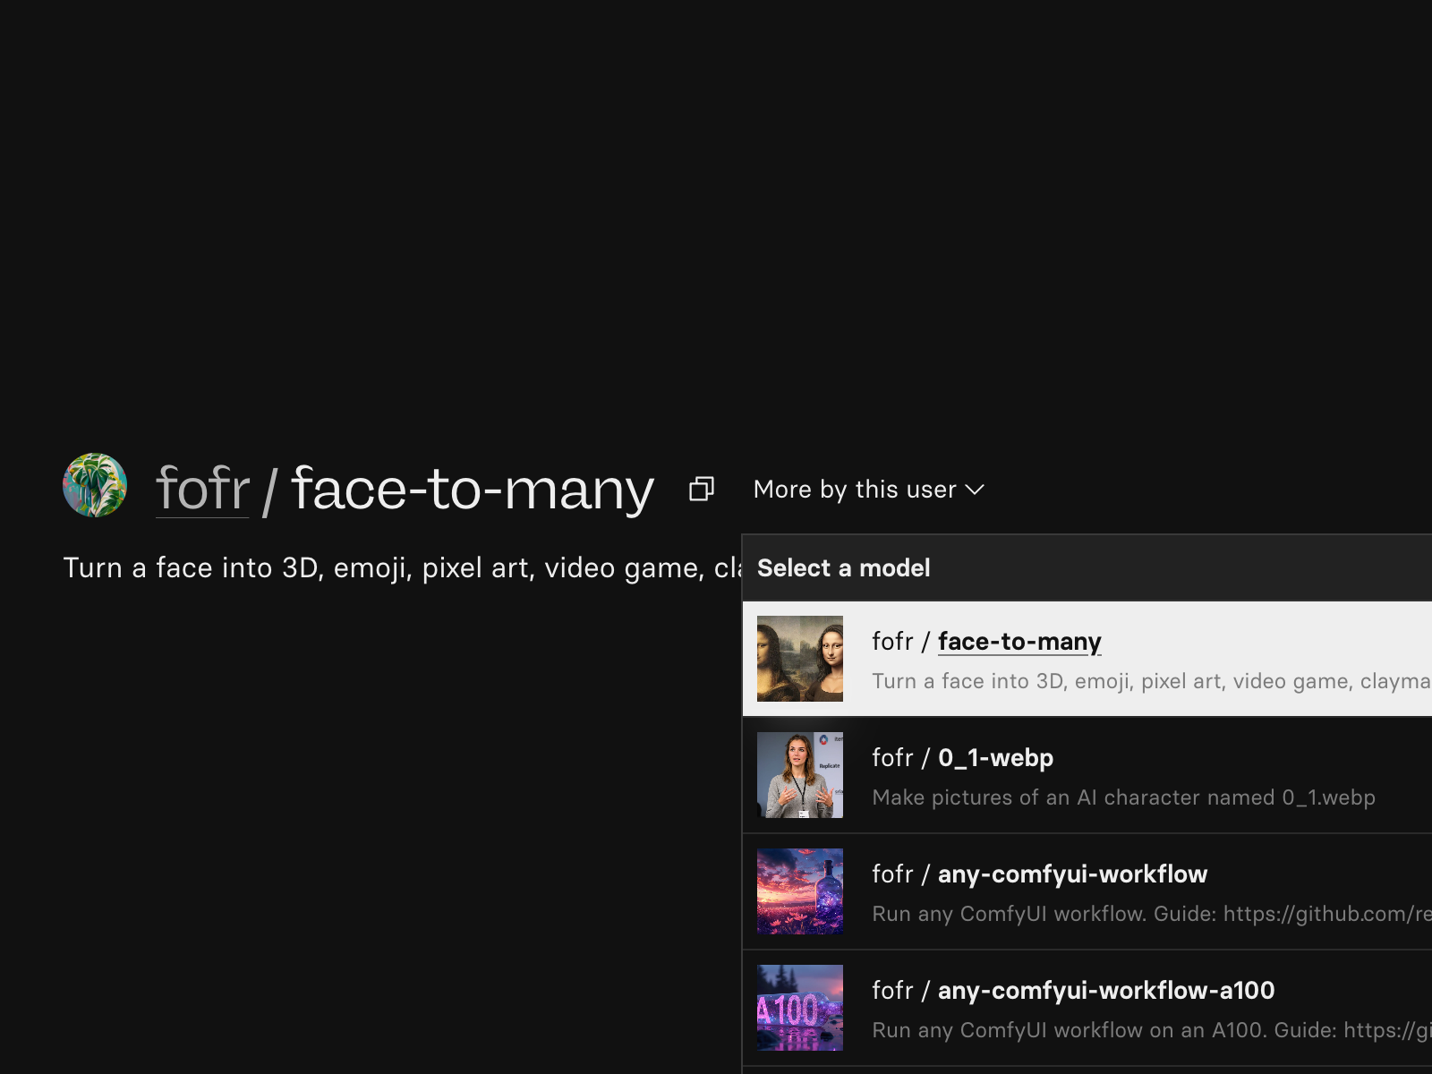The height and width of the screenshot is (1074, 1432).
Task: Open the fofr username link in title
Action: pyautogui.click(x=202, y=489)
